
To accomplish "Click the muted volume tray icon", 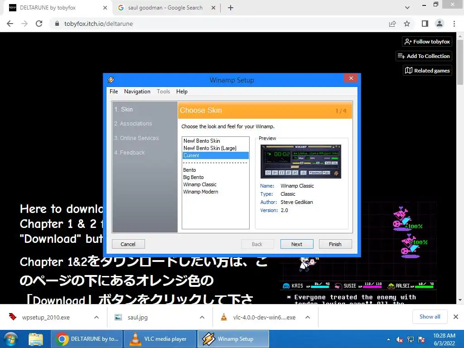I will [x=400, y=339].
